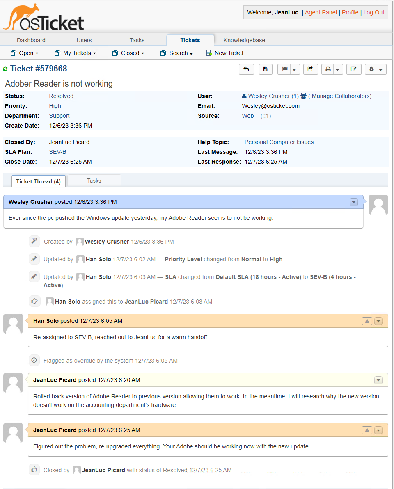Click the Resolved status link
The image size is (394, 489).
(x=61, y=96)
